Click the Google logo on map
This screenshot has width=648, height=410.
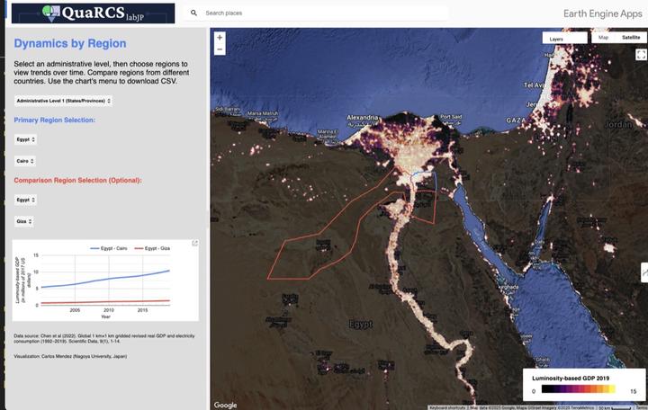click(225, 405)
